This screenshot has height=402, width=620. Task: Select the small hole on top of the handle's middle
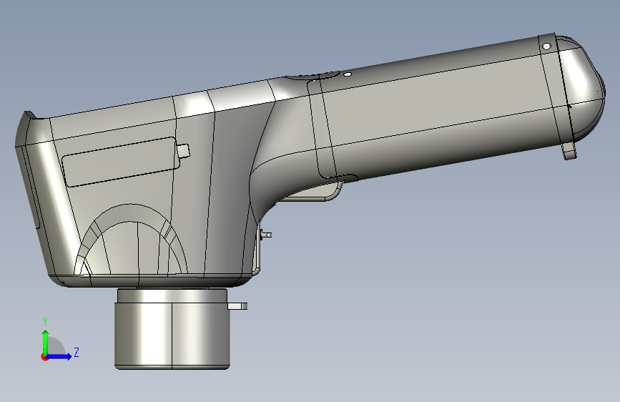pyautogui.click(x=347, y=74)
